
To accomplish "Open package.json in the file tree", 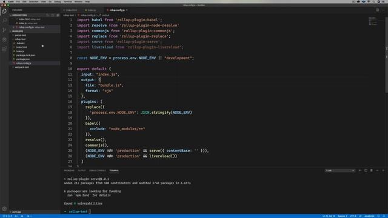I will tap(23, 59).
